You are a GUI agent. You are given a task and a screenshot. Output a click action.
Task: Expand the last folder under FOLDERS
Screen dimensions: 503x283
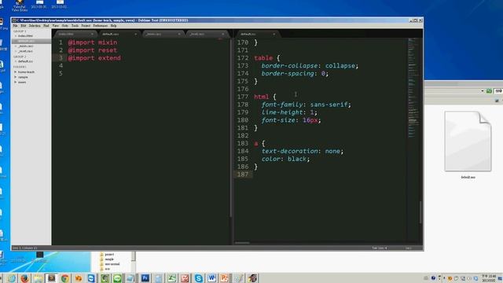coord(15,83)
